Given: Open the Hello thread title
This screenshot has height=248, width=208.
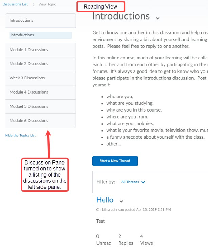Looking at the screenshot, I should pos(105,200).
